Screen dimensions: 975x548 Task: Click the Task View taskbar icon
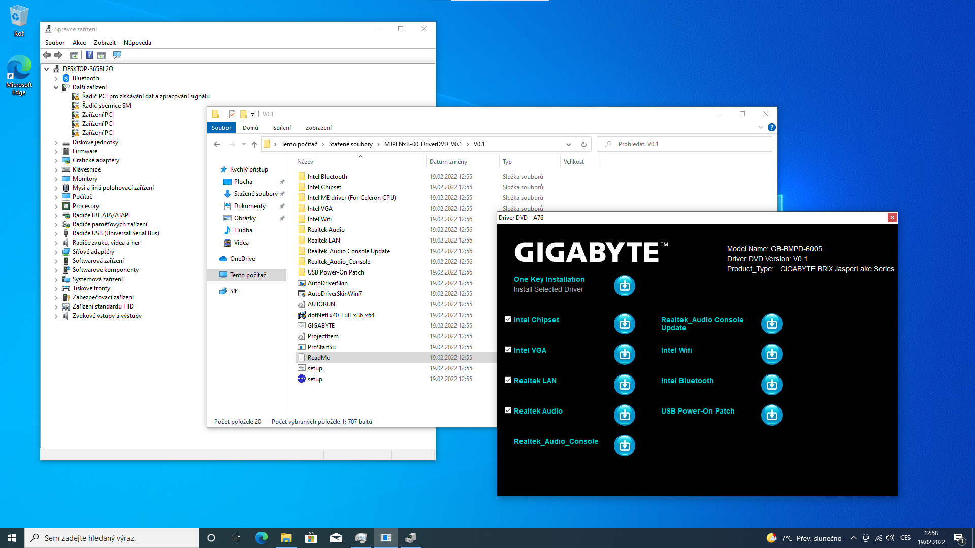tap(236, 538)
